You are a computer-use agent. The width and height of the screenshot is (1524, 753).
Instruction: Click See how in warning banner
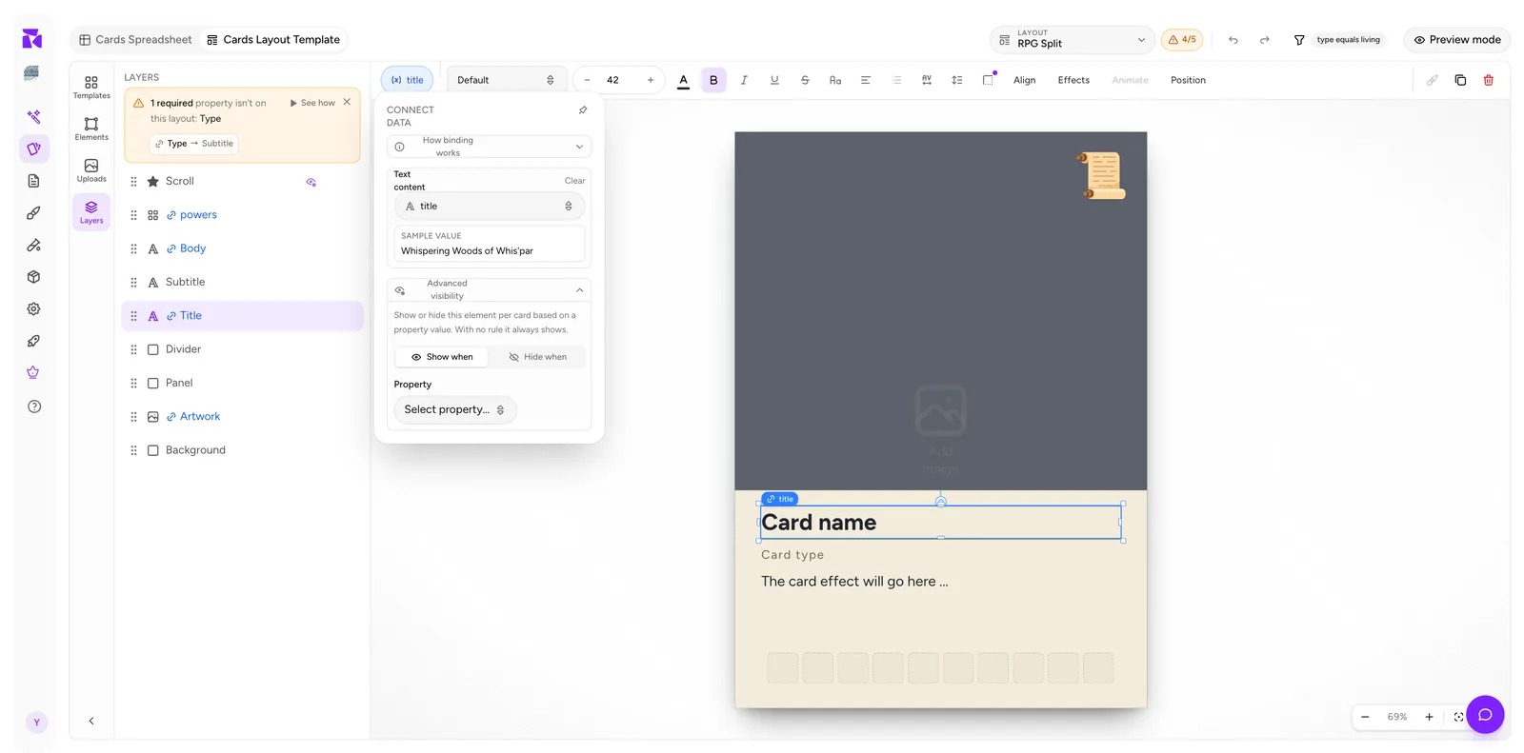(312, 103)
